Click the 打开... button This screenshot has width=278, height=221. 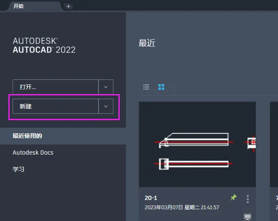tap(55, 87)
